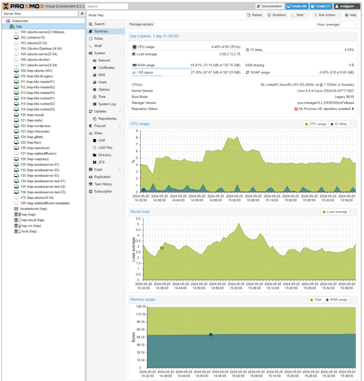Click the System Log list icon
The width and height of the screenshot is (364, 381).
tap(95, 104)
